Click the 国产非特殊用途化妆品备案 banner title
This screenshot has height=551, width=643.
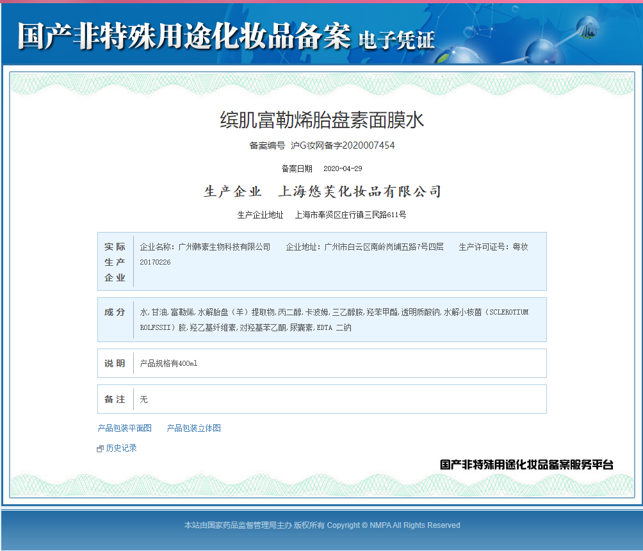coord(184,37)
